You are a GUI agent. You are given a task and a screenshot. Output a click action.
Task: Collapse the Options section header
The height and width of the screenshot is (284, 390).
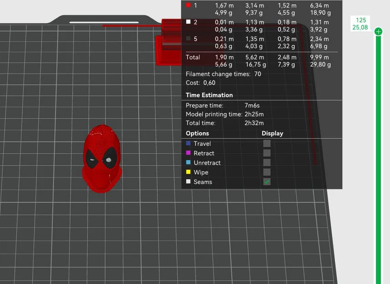[197, 133]
